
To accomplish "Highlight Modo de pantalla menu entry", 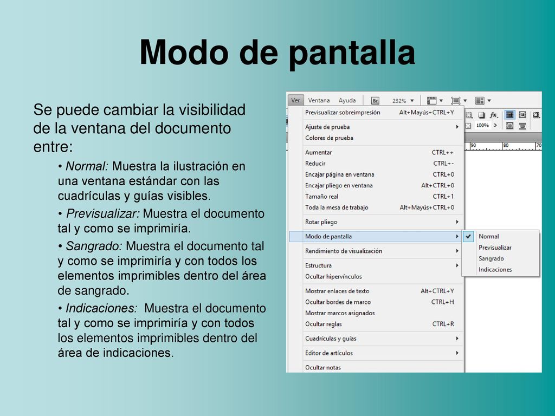I will 376,236.
